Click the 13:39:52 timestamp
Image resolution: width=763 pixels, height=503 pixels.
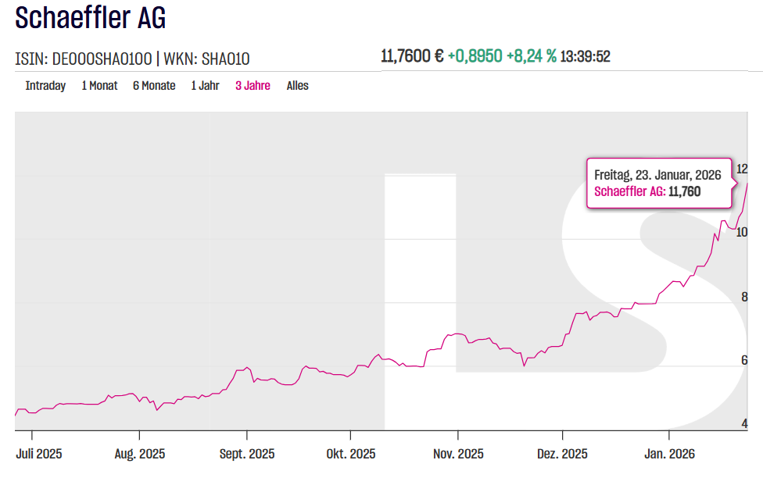[586, 56]
